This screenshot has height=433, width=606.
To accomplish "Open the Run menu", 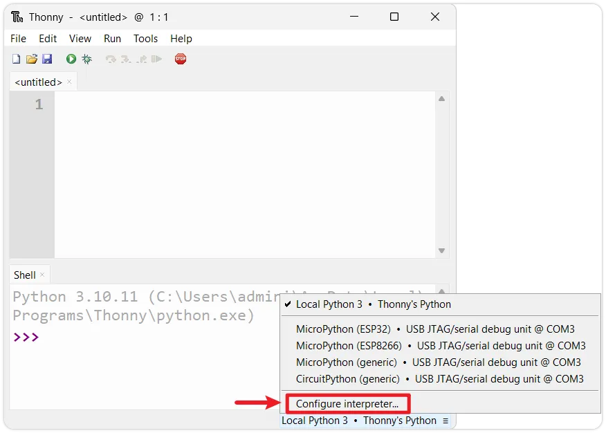I will pos(112,39).
